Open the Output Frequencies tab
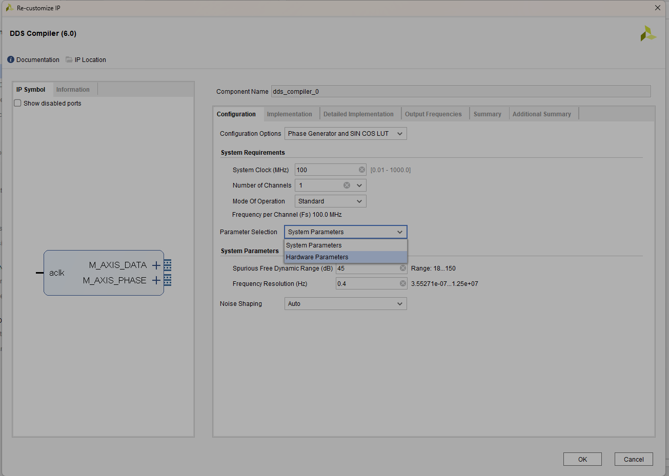669x476 pixels. point(433,114)
